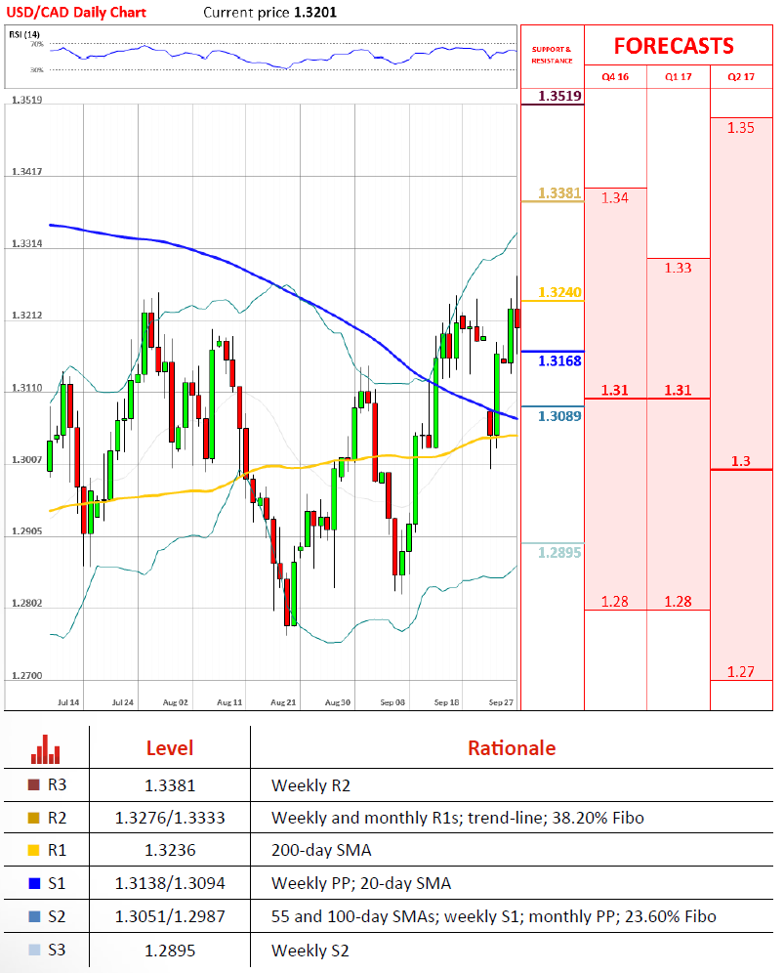
Task: Click the Sep 27 date axis label
Action: point(501,702)
